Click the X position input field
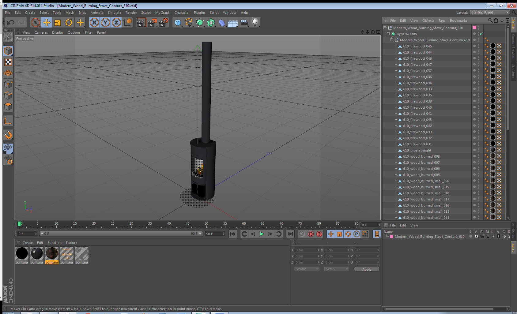Screen dimensions: 517x314 (307, 250)
